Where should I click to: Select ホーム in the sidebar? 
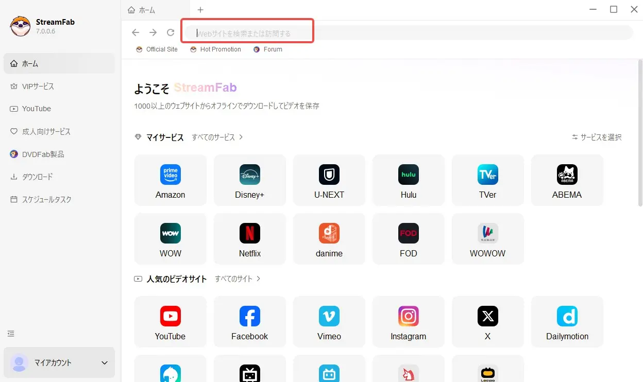(59, 63)
